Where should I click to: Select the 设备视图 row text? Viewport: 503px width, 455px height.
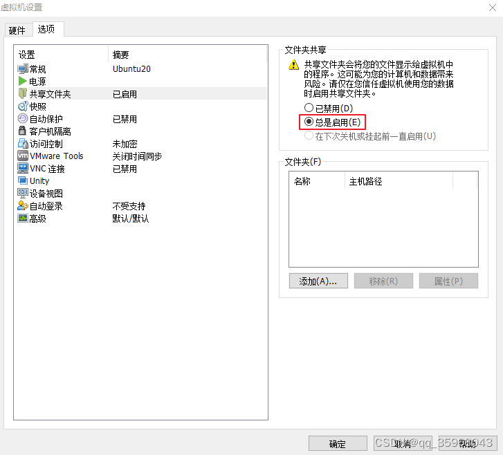click(46, 194)
